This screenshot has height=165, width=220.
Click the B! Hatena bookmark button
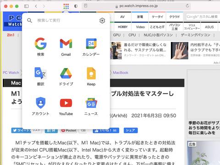[x=51, y=130]
